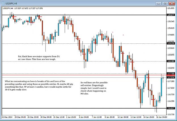Click the 116.720 price scale value
The image size is (177, 121).
[171, 95]
